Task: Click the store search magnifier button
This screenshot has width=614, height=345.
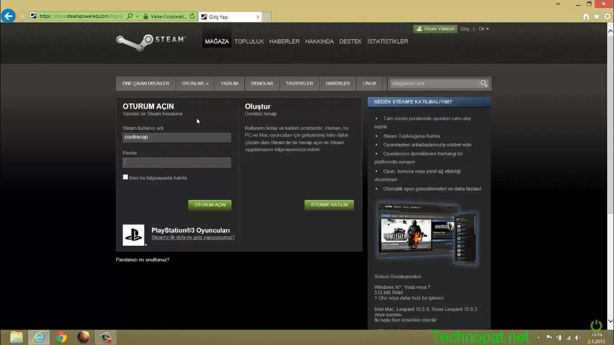Action: 484,84
